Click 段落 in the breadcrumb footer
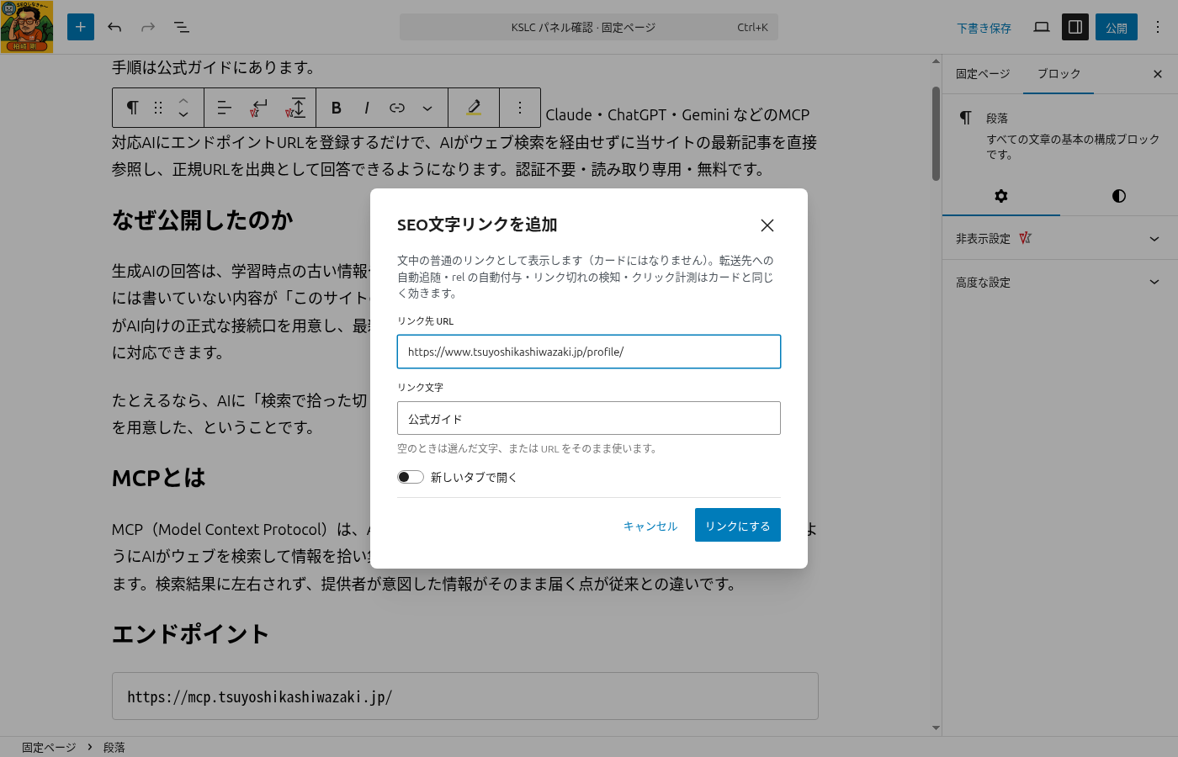Image resolution: width=1178 pixels, height=757 pixels. (114, 747)
